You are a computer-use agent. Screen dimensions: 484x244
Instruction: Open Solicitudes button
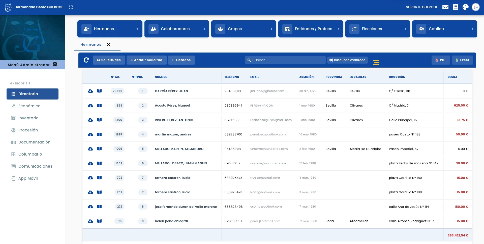109,60
